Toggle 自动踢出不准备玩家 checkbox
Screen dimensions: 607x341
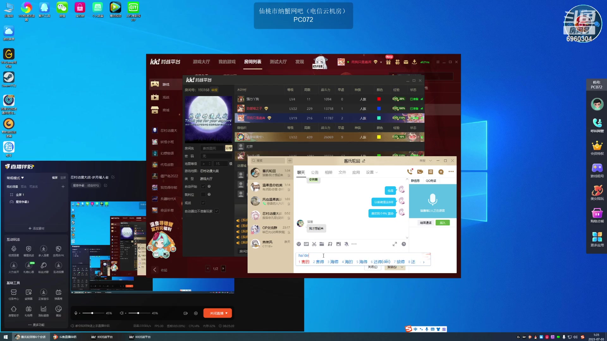[217, 211]
